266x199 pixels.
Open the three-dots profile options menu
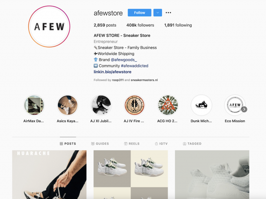tap(168, 13)
